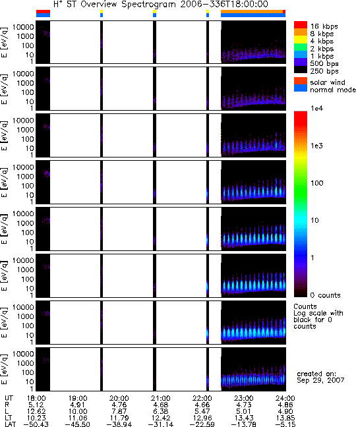Click the '23:00' time tick label

point(244,398)
